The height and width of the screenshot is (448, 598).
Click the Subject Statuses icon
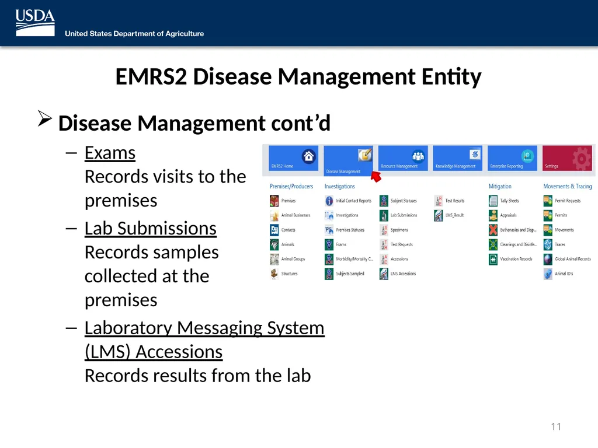(384, 201)
